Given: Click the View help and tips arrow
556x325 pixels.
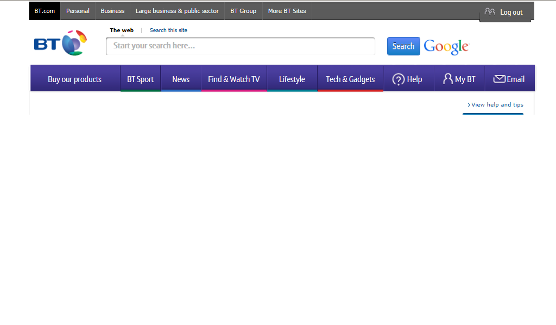Looking at the screenshot, I should [x=469, y=105].
